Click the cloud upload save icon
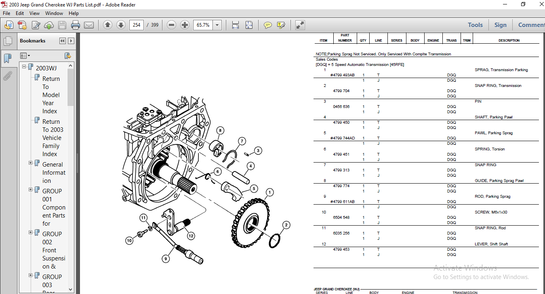Viewport: 545px width, 294px height. pos(49,25)
